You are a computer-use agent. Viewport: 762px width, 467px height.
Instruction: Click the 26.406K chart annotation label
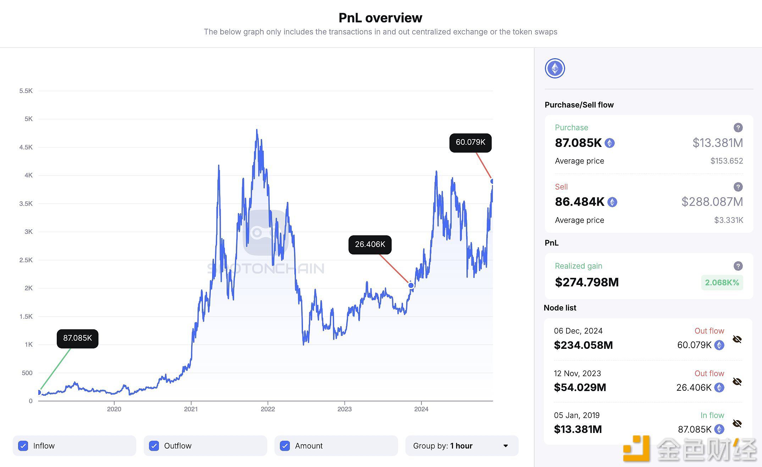point(370,244)
